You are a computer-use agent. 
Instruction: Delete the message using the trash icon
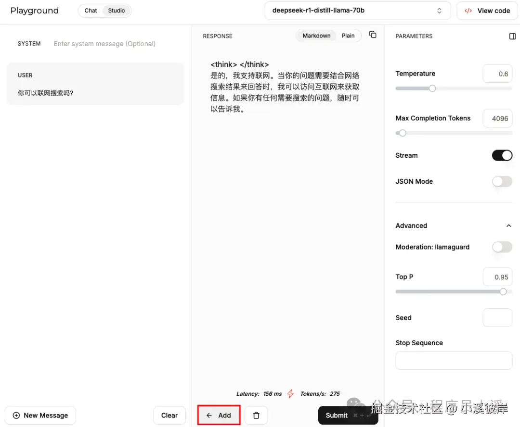click(256, 415)
